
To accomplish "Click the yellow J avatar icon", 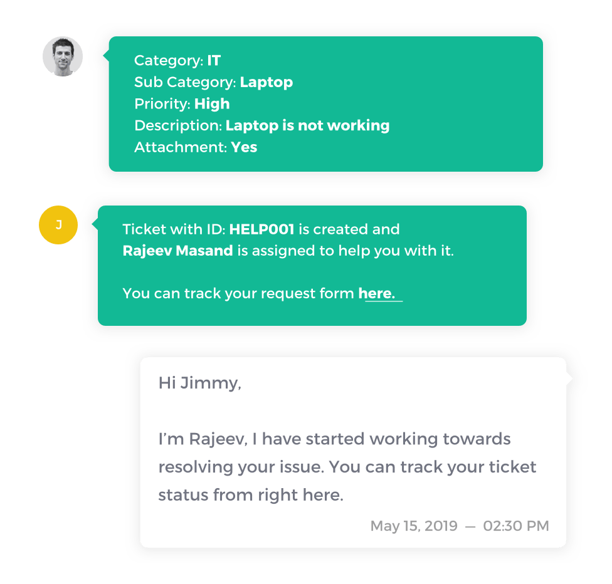I will (x=58, y=225).
